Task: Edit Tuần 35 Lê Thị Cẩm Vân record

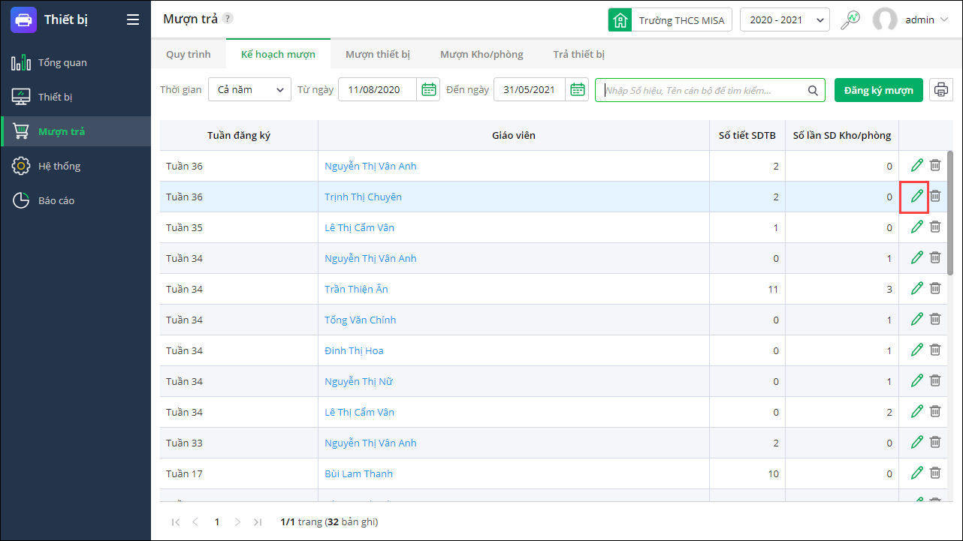Action: click(x=916, y=227)
